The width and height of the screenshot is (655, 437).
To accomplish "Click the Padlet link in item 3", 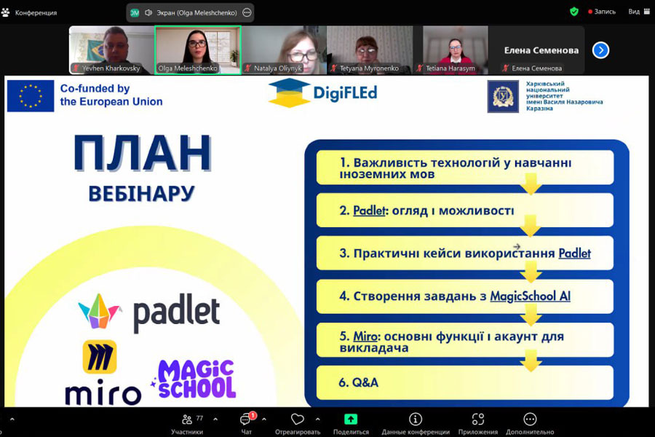I will tap(575, 253).
